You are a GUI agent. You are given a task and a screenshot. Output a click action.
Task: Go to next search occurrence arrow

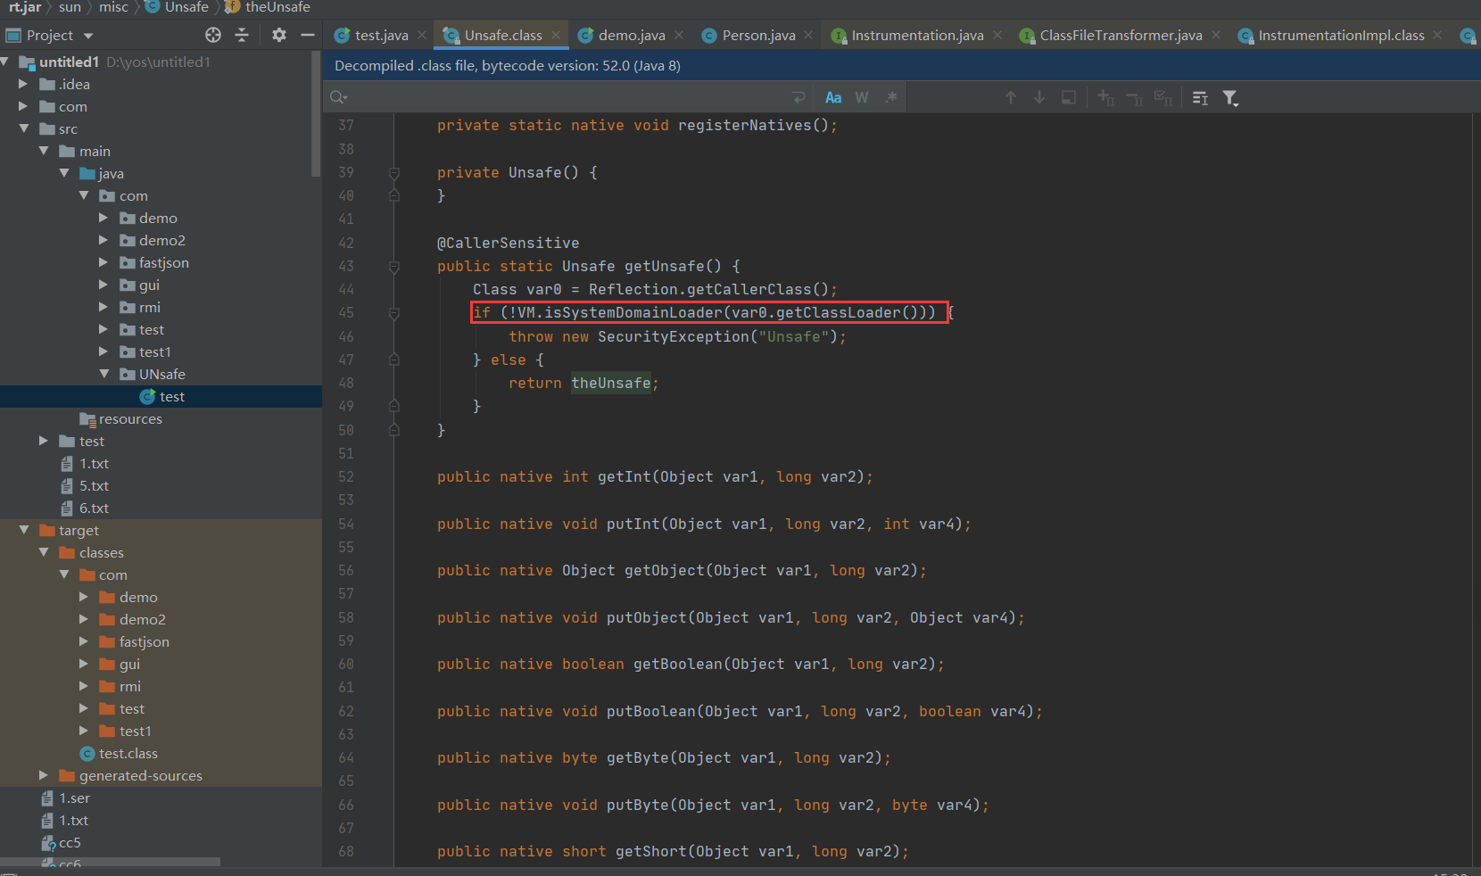(x=1039, y=97)
